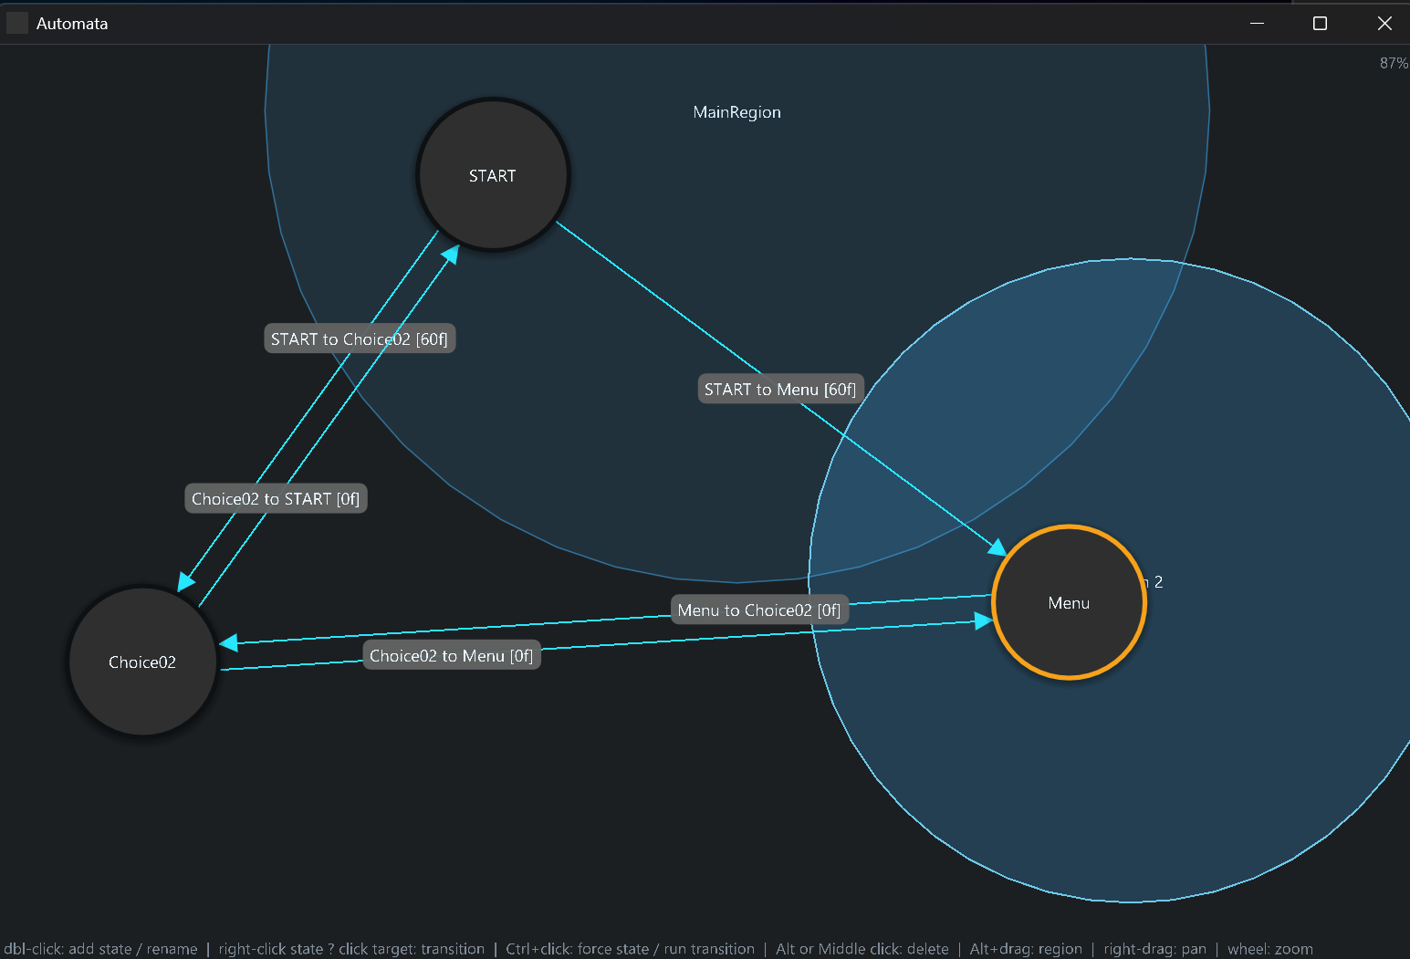
Task: Click the Automata app icon in title bar
Action: click(x=17, y=23)
